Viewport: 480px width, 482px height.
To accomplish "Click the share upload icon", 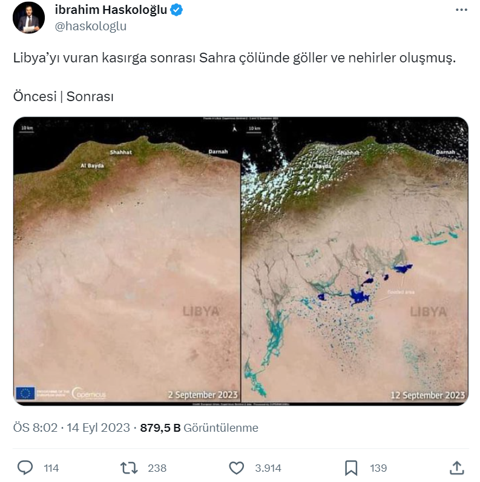I will 457,468.
